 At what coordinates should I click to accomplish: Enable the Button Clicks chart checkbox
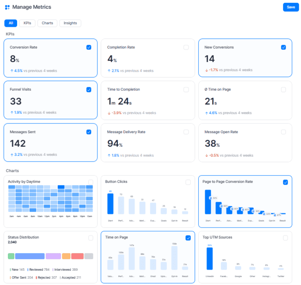point(188,182)
